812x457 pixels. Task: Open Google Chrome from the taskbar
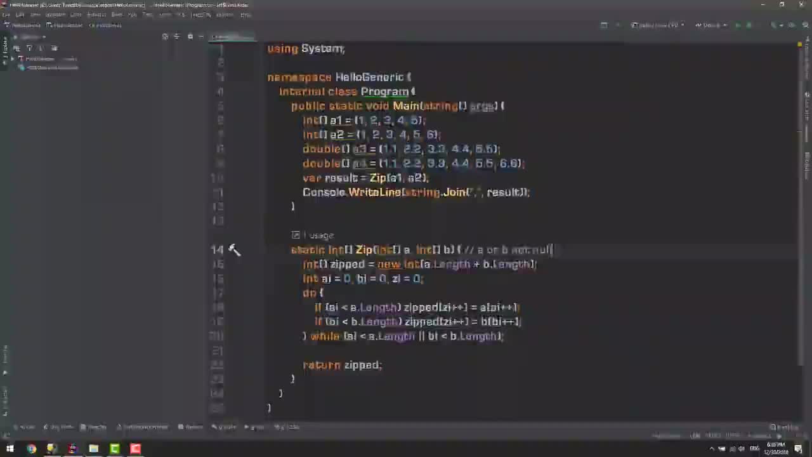(x=31, y=449)
